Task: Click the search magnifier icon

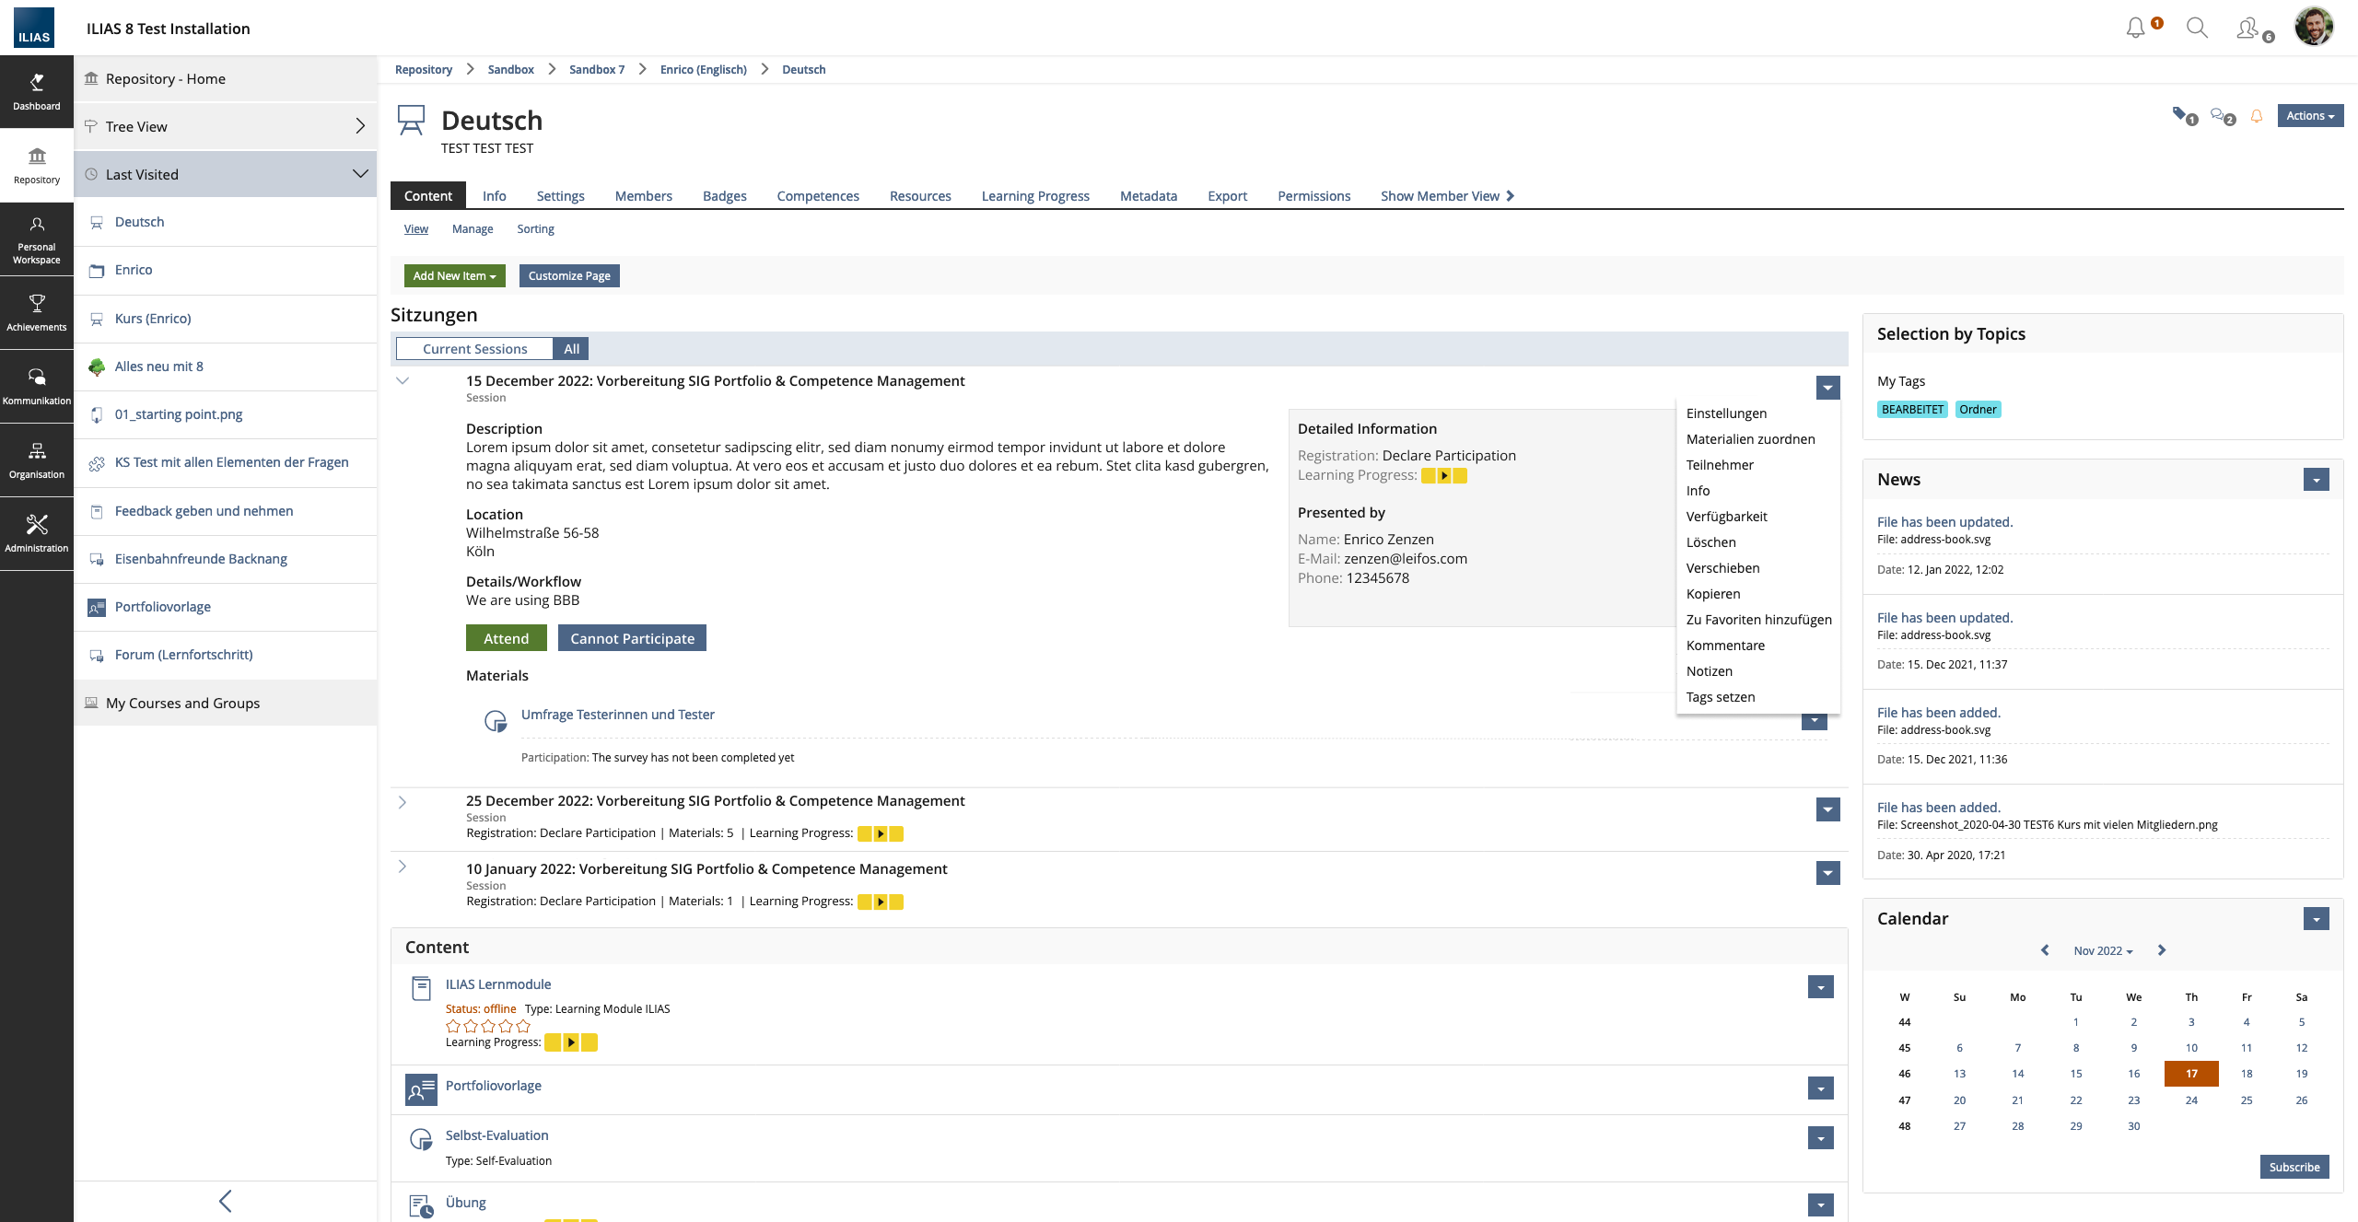Action: (2197, 29)
